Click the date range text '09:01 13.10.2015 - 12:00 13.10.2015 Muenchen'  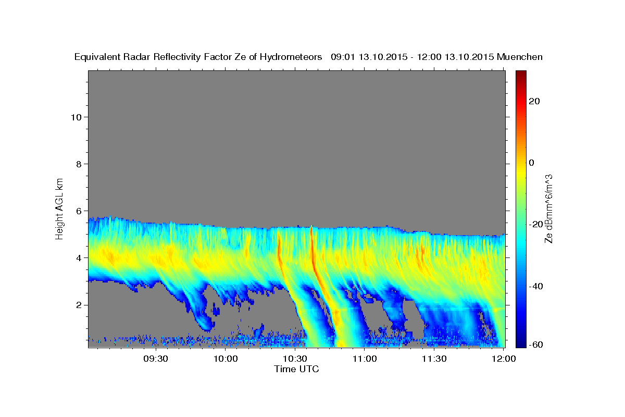click(x=436, y=57)
